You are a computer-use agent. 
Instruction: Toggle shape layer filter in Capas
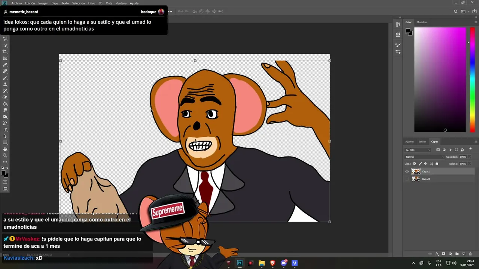click(456, 150)
